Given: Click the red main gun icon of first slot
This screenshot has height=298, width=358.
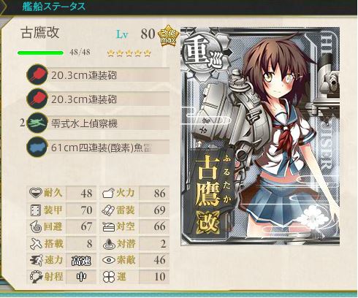Looking at the screenshot, I should click(37, 74).
